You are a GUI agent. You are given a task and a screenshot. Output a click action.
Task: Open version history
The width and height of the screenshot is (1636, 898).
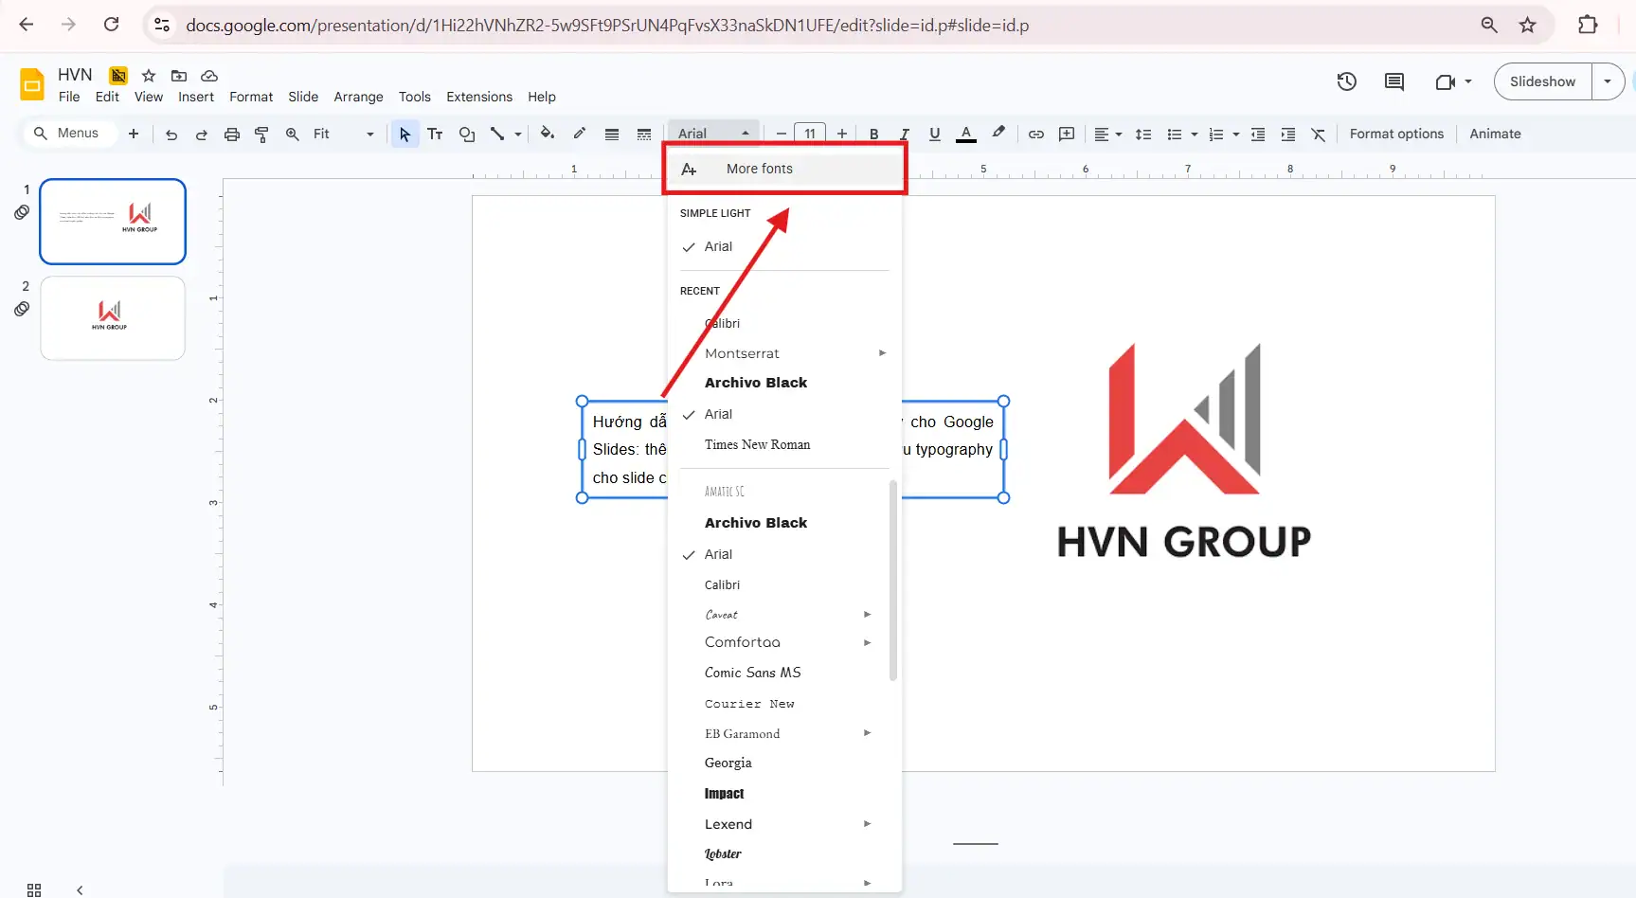click(x=1346, y=81)
